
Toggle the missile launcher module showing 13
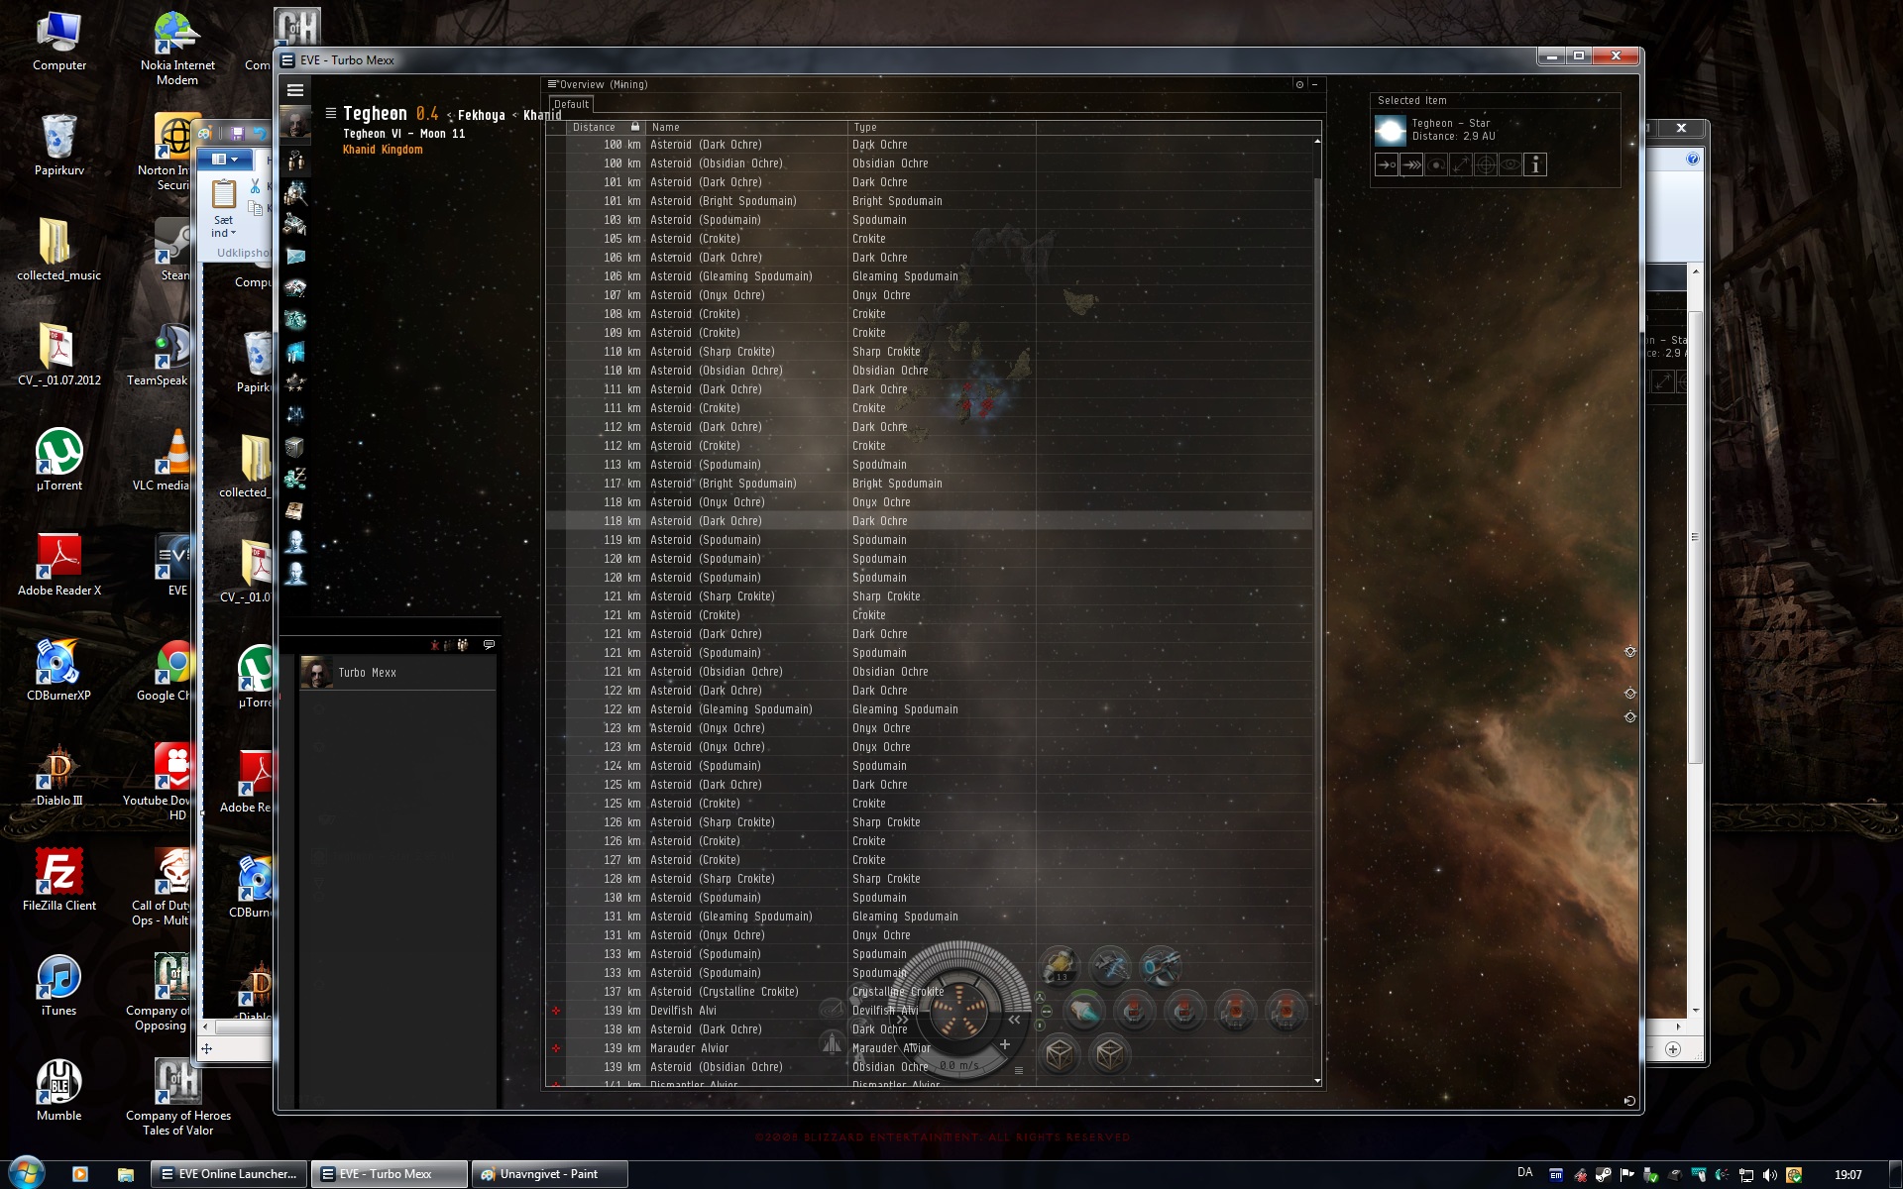coord(1060,966)
